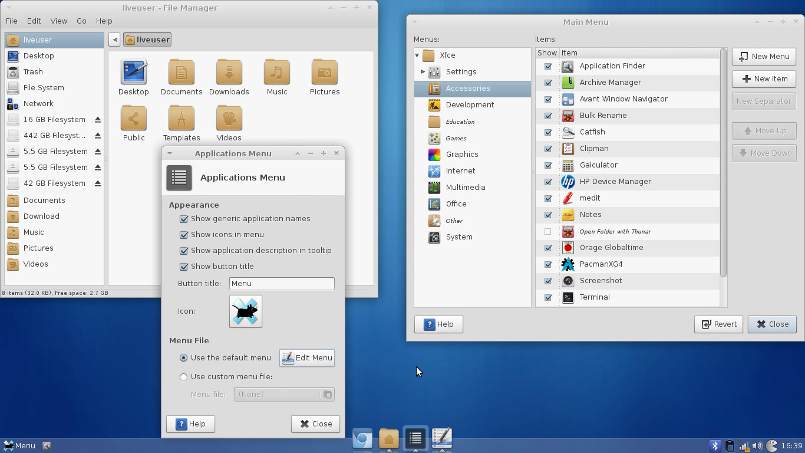Click the volume icon in system tray

[x=757, y=446]
